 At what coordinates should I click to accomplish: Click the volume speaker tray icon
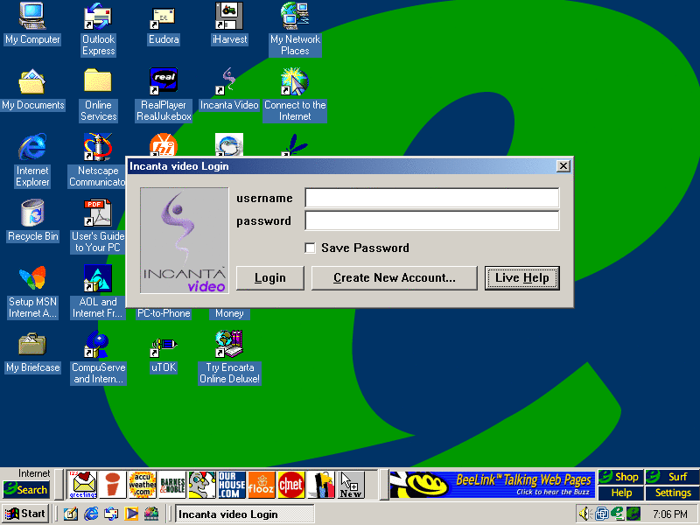[584, 514]
